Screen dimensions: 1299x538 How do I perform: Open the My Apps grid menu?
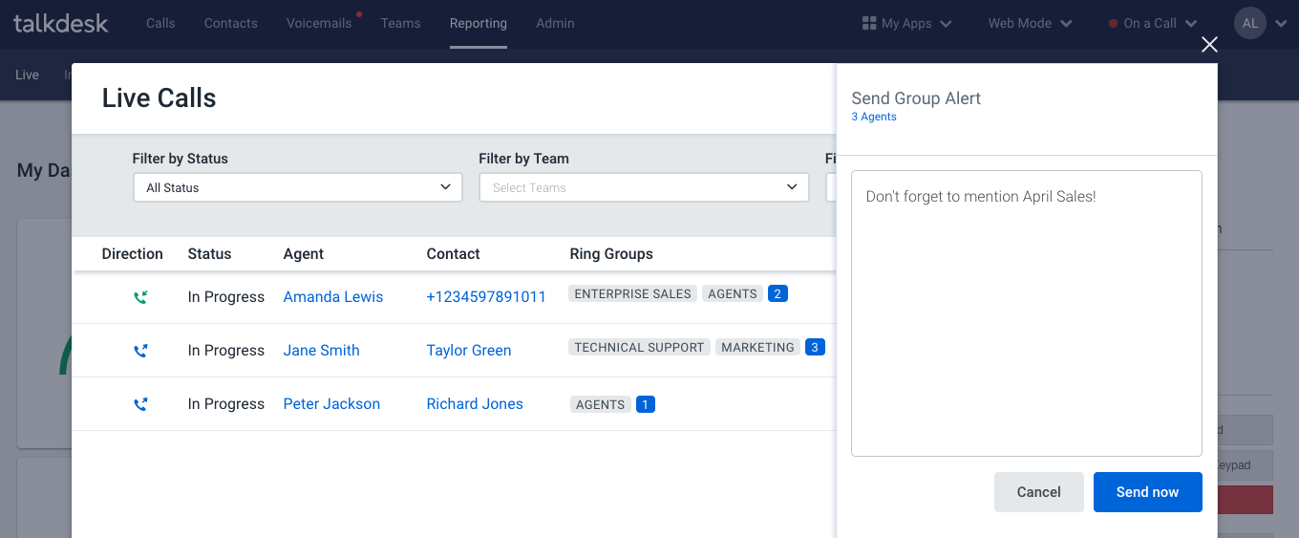point(906,23)
